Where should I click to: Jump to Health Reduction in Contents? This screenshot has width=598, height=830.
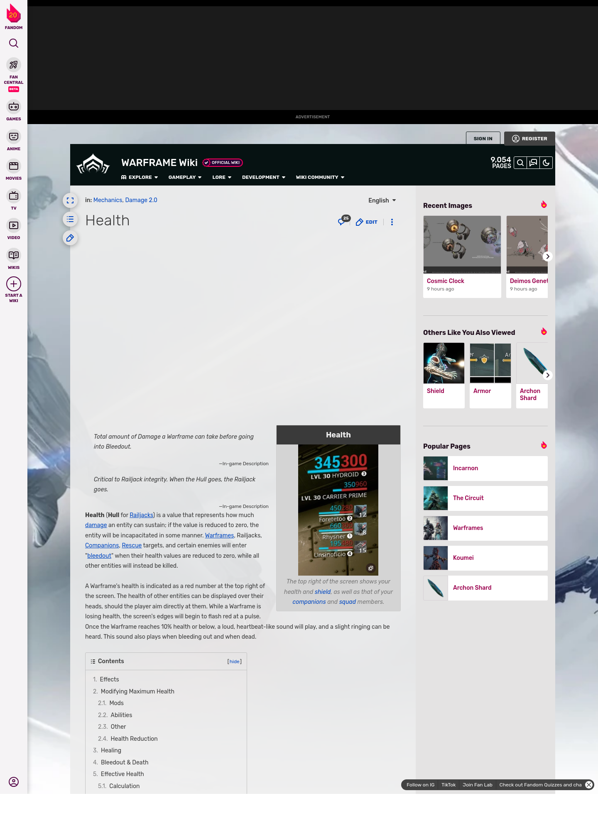point(134,739)
